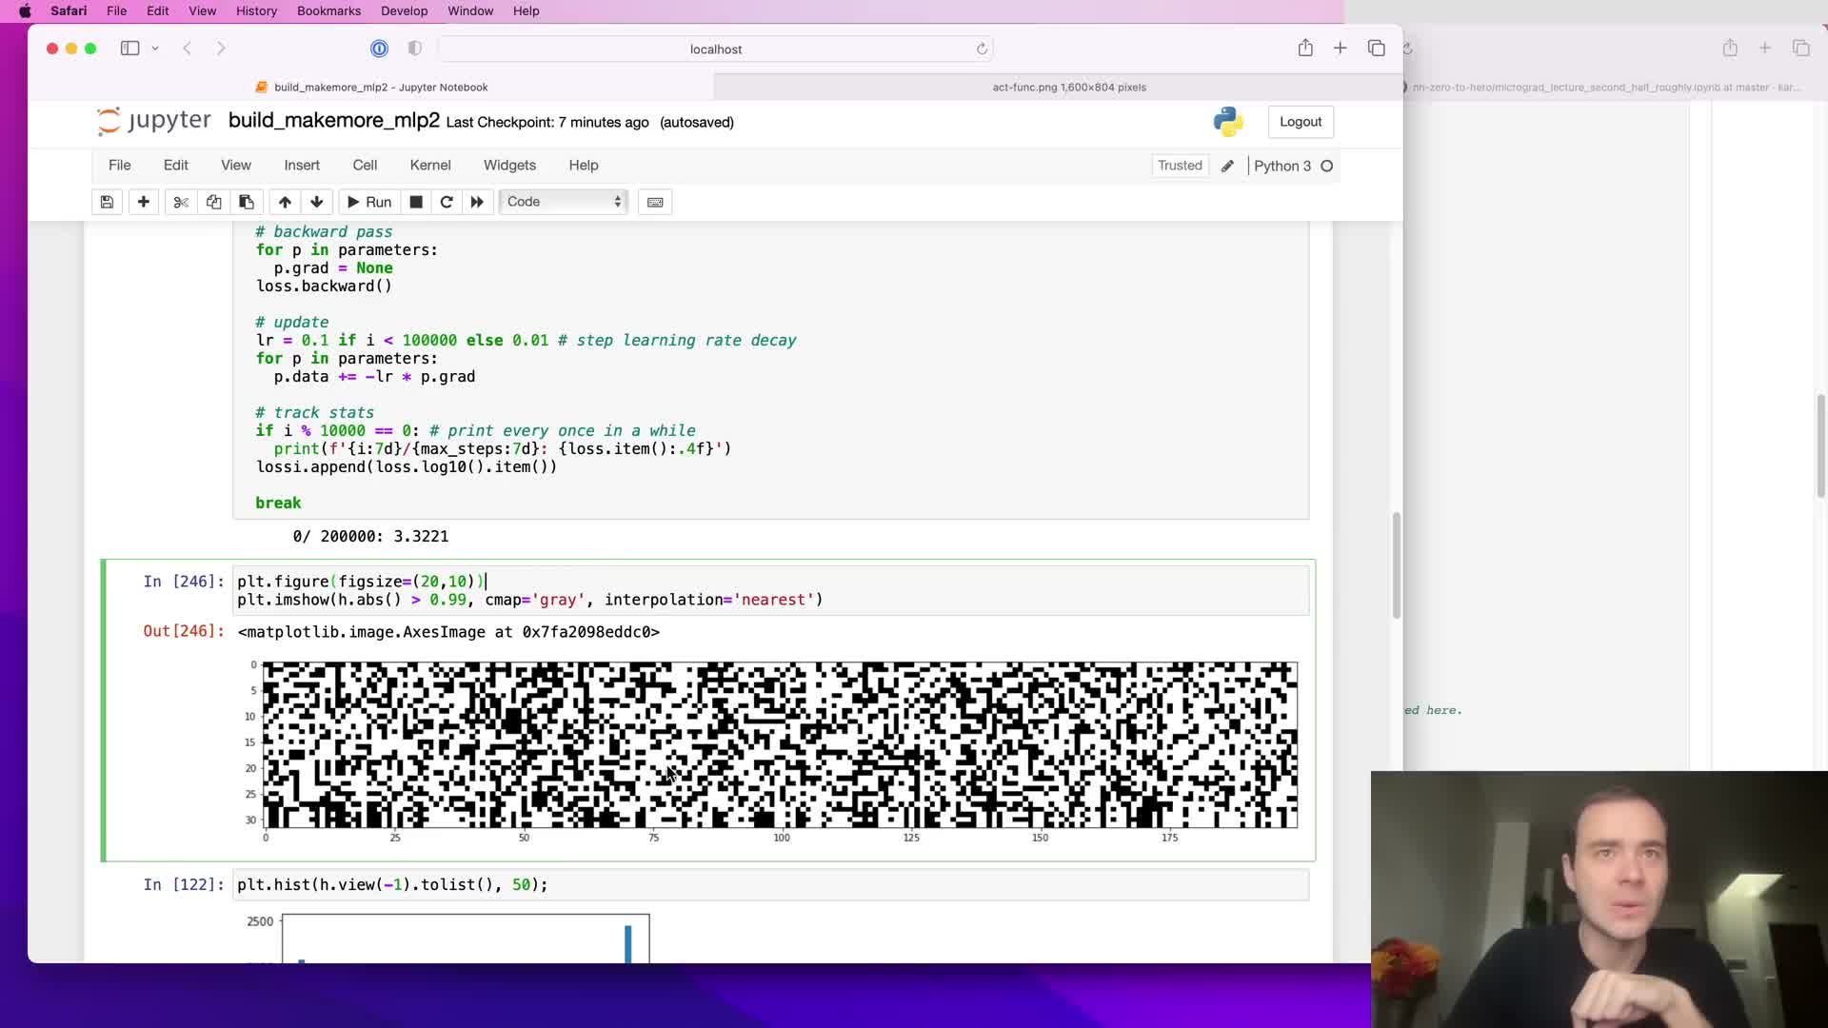Save notebook with the floppy disk icon
Viewport: 1828px width, 1028px height.
pyautogui.click(x=107, y=202)
